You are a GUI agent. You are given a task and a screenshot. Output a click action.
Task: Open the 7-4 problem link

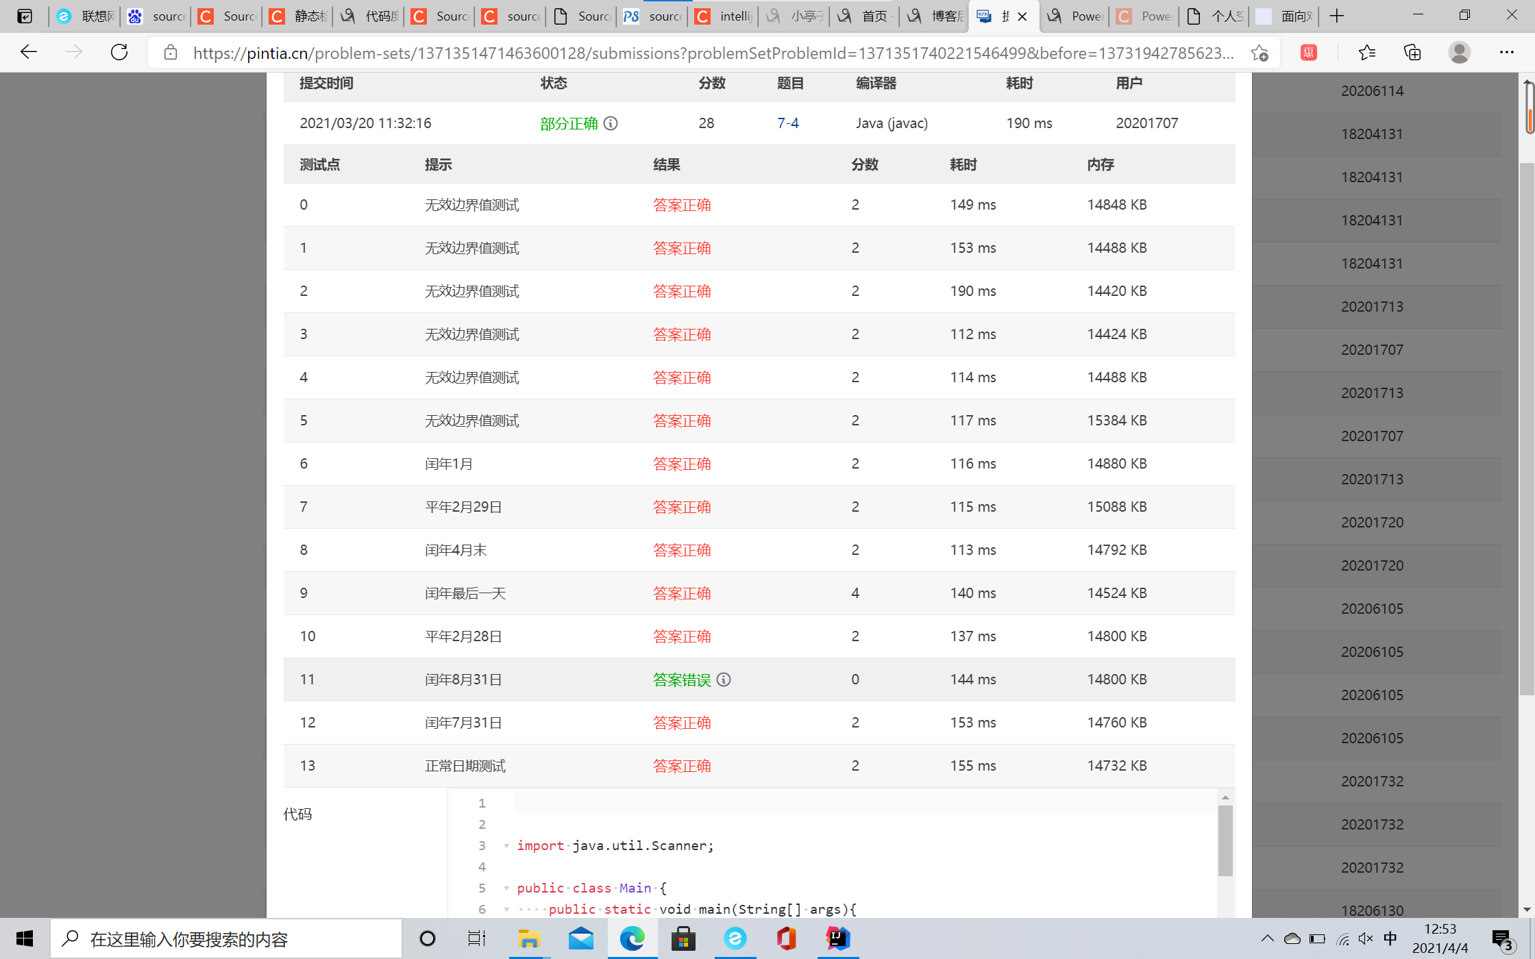(787, 123)
